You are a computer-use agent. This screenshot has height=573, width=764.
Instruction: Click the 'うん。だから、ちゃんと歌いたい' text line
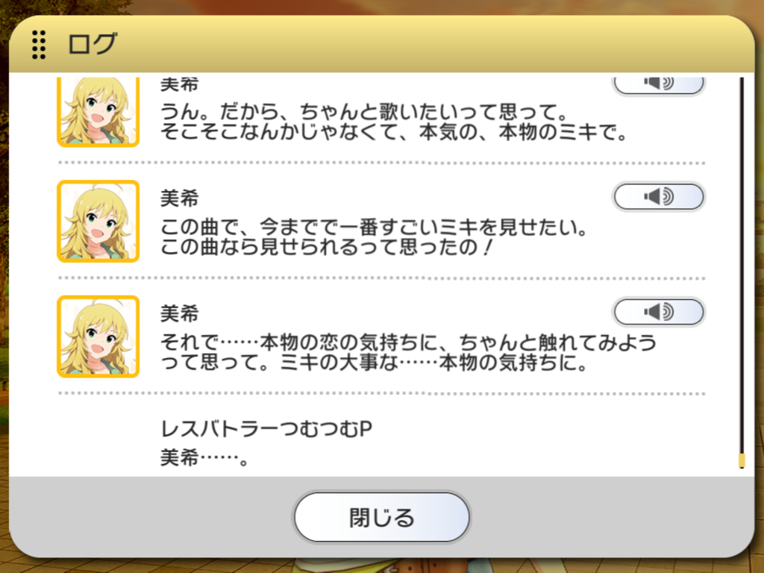tap(364, 112)
